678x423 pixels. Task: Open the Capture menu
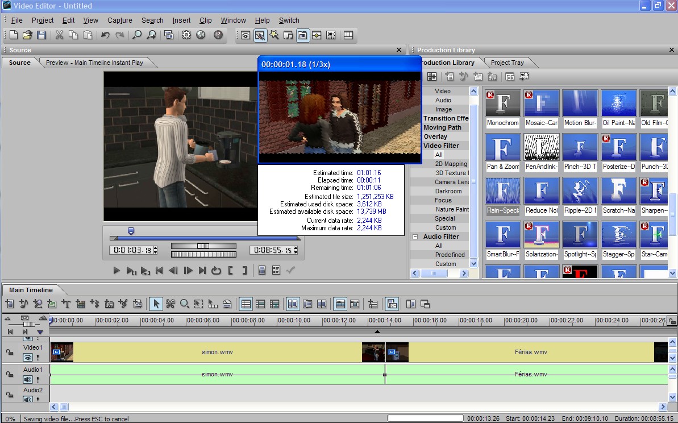(120, 20)
